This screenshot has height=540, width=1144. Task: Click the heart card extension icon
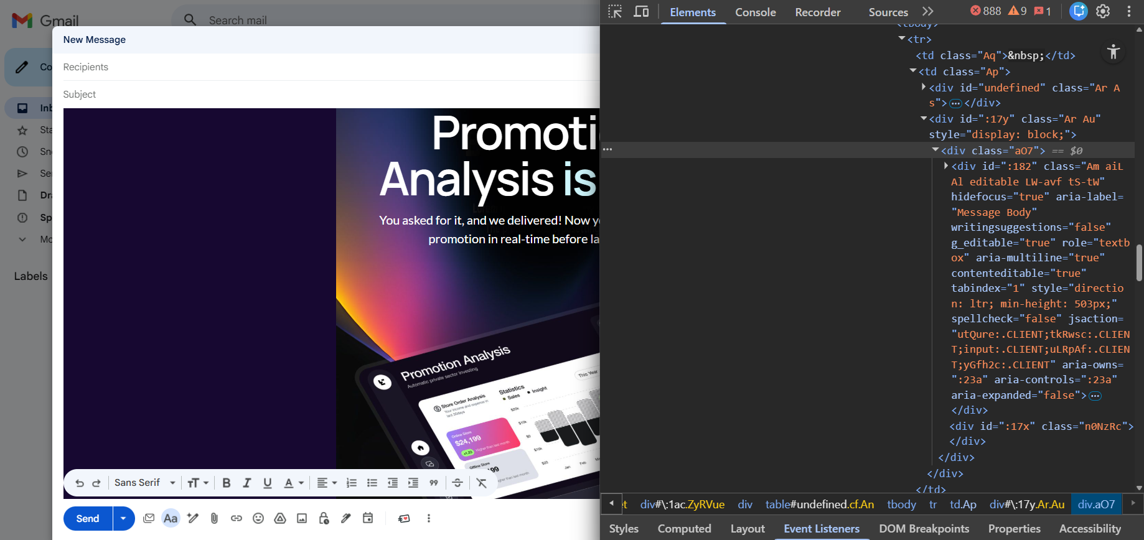click(x=404, y=518)
